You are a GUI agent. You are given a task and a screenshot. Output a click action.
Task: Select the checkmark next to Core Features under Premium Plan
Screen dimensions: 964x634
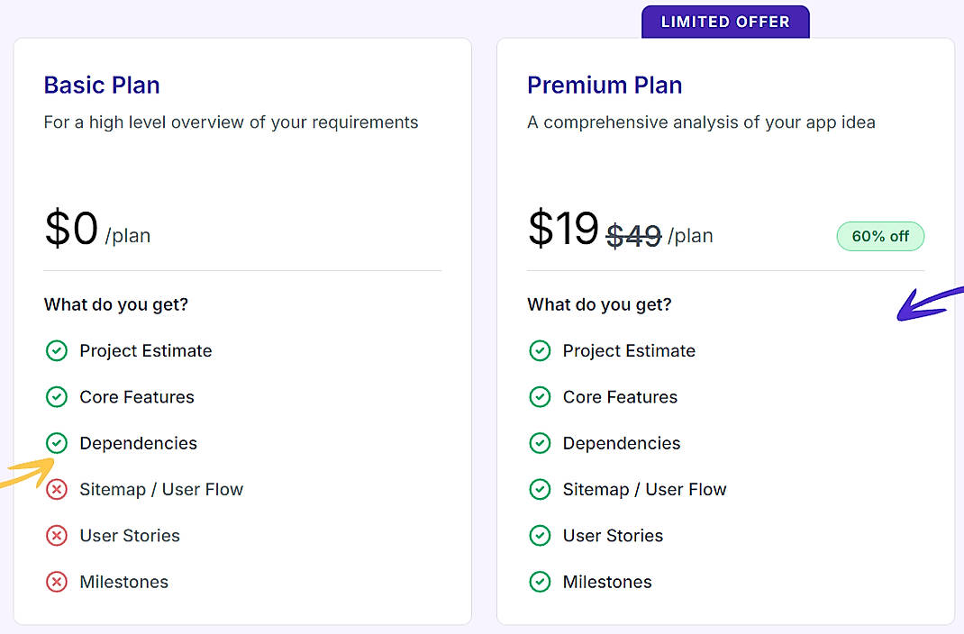[540, 396]
